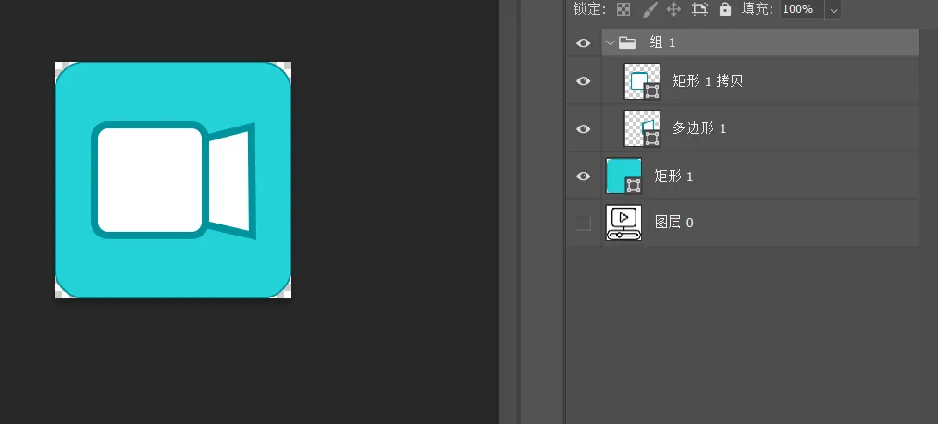Screen dimensions: 938x424
Task: Click 矩形 1 拷贝 layer thumbnail
Action: pos(642,81)
